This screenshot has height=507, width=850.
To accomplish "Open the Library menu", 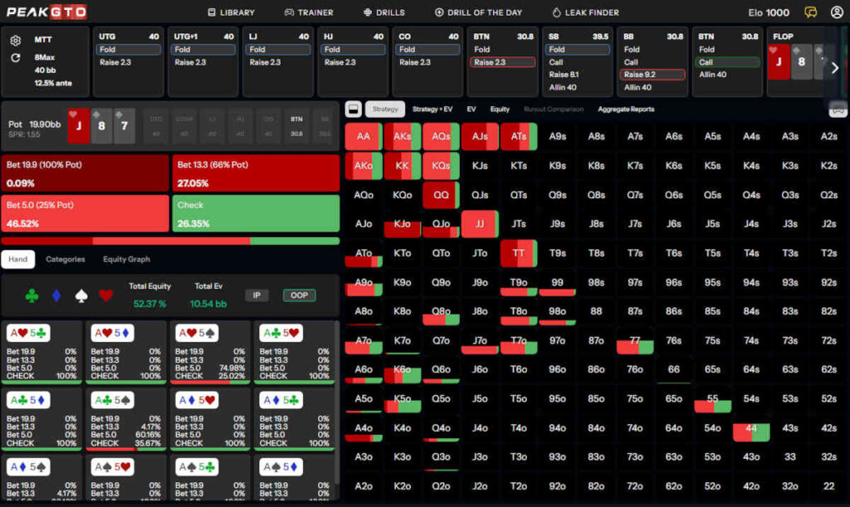I will coord(232,12).
